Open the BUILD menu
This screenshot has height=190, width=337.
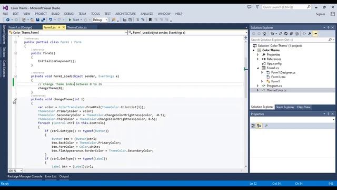click(x=55, y=14)
